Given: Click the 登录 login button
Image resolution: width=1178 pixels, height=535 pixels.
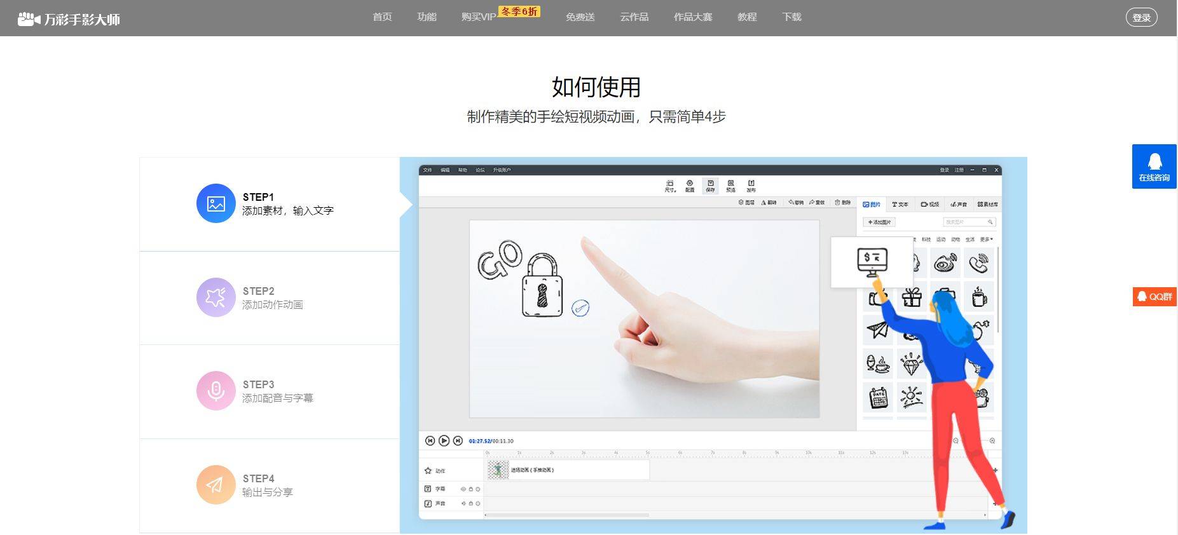Looking at the screenshot, I should (x=1141, y=18).
